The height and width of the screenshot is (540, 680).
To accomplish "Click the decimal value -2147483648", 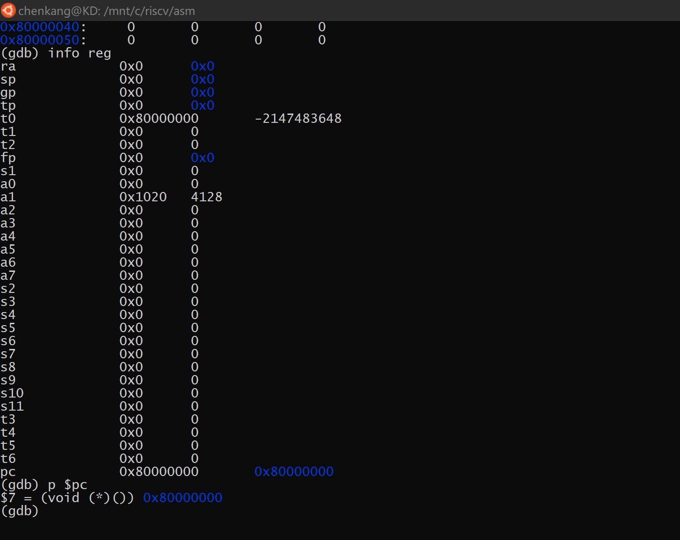I will pyautogui.click(x=298, y=119).
